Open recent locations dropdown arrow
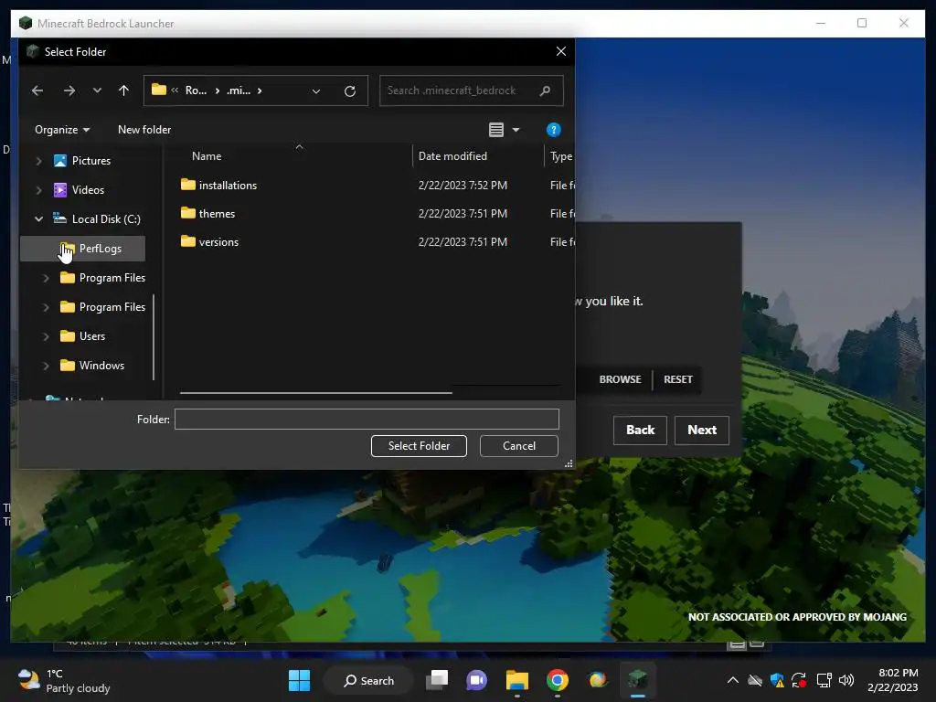Image resolution: width=936 pixels, height=702 pixels. coord(97,90)
